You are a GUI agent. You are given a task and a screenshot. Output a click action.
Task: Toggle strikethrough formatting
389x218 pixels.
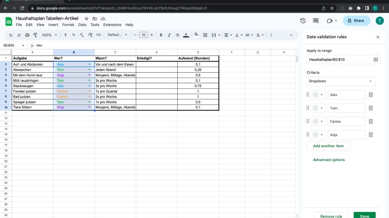pyautogui.click(x=177, y=35)
